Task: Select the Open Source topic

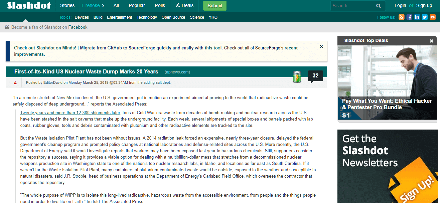Action: click(x=173, y=17)
